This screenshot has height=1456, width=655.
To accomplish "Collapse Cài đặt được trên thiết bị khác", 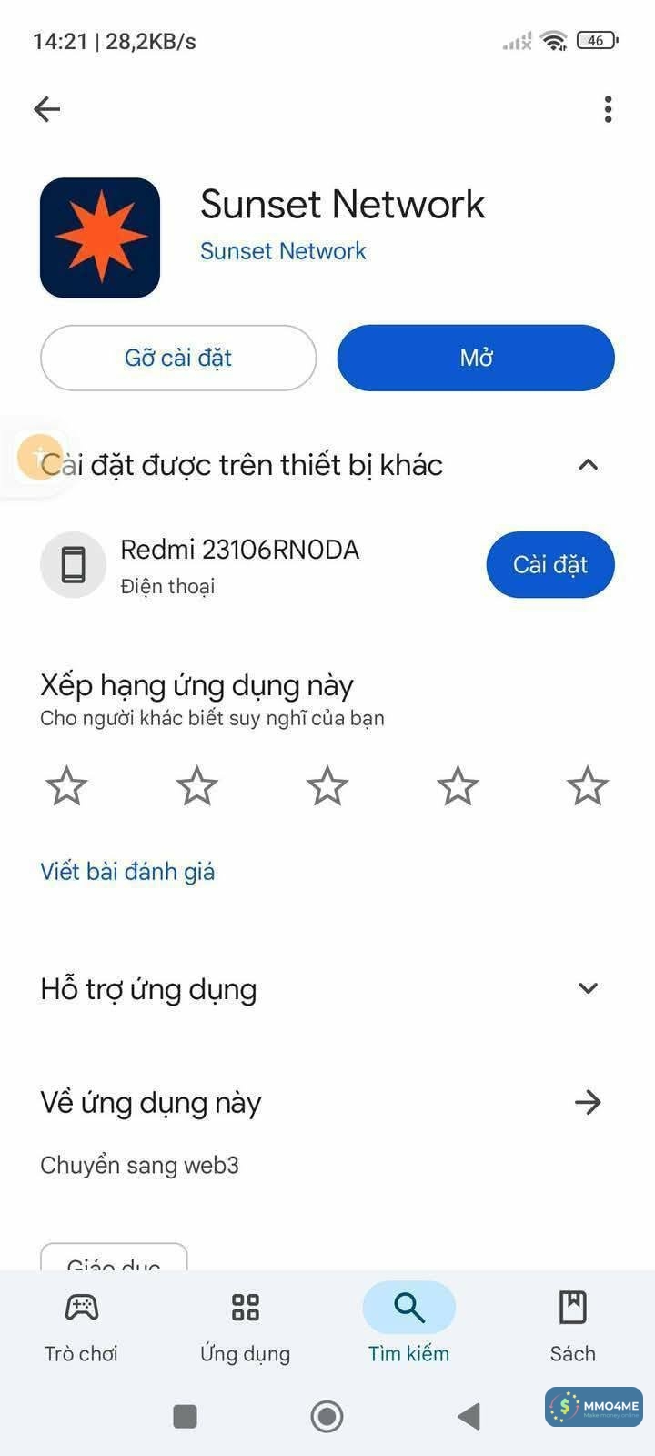I will pos(589,465).
